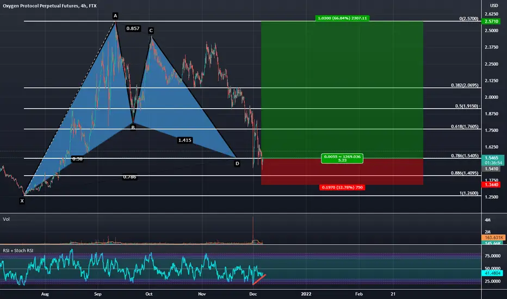Viewport: 507px width, 299px height.
Task: Click the 2022 label on time axis
Action: click(x=306, y=294)
